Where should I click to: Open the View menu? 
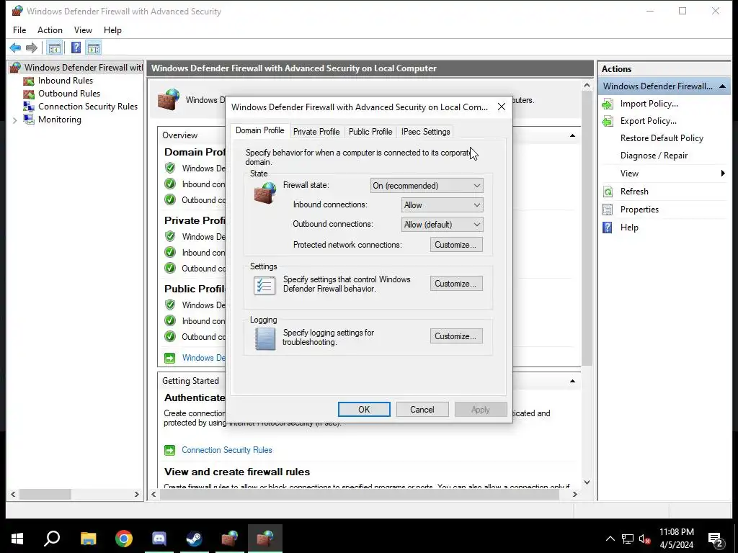pos(83,30)
